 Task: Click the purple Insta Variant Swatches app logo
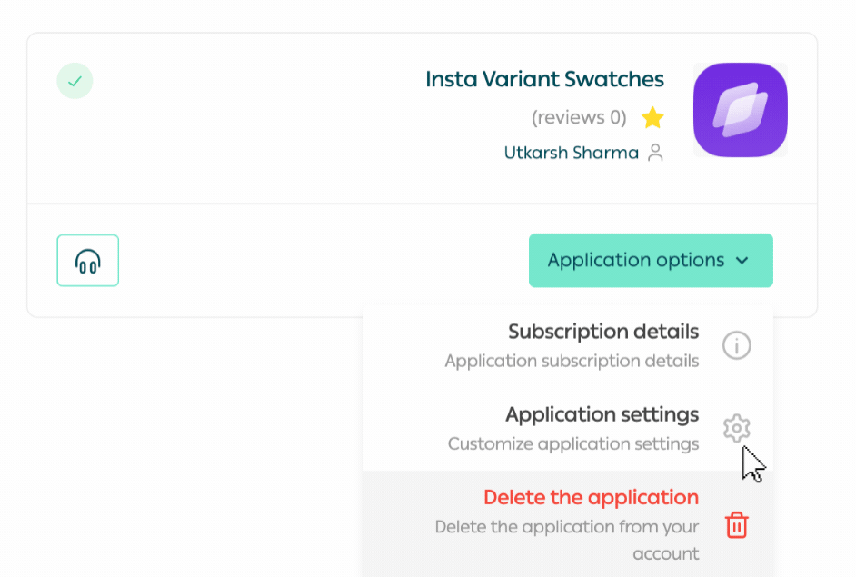(740, 109)
